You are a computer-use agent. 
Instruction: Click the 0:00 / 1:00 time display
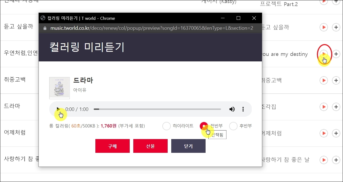coord(77,109)
